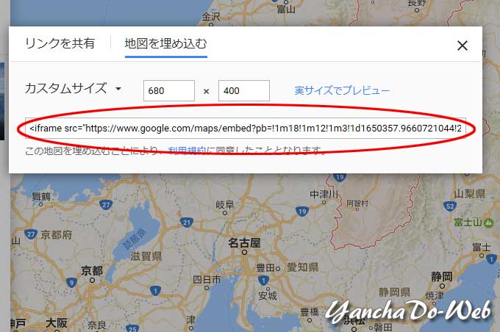Switch to the リンクを共有 tab

point(60,43)
